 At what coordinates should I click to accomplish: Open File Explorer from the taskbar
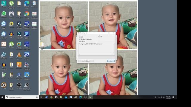[x=61, y=97]
